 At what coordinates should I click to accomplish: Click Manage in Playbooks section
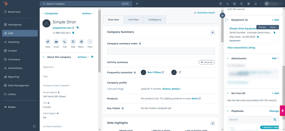pos(274,111)
